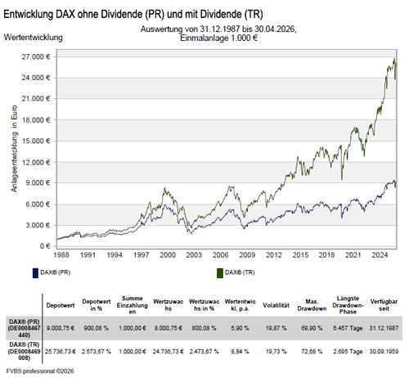Click the 2000 x-axis label
Viewport: 409px width, 378px height.
coord(168,255)
